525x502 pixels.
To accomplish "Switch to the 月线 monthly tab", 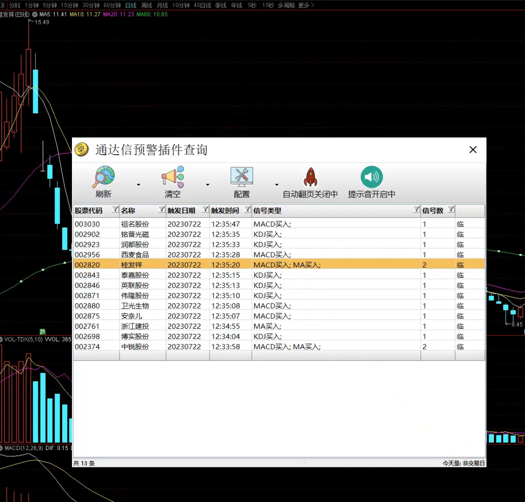I will [x=162, y=5].
